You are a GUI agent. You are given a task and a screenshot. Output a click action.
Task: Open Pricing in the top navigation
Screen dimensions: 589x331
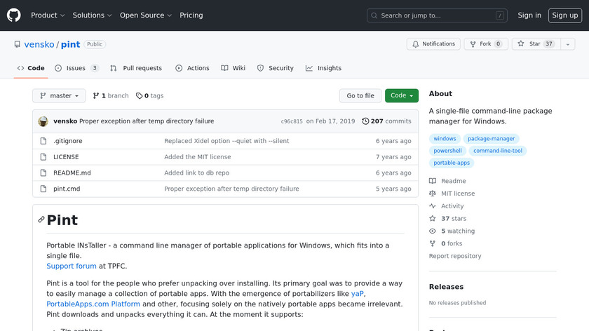[x=191, y=15]
